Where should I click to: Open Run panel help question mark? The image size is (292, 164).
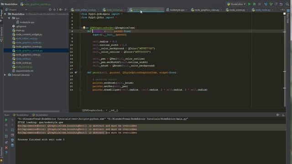(6, 153)
